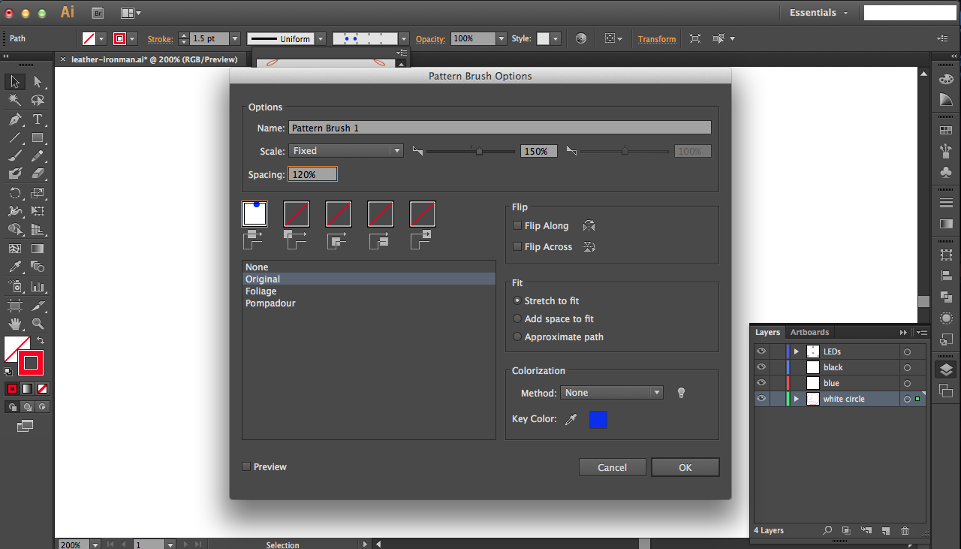Select the Paintbrush tool
Viewport: 961px width, 549px height.
[x=14, y=155]
